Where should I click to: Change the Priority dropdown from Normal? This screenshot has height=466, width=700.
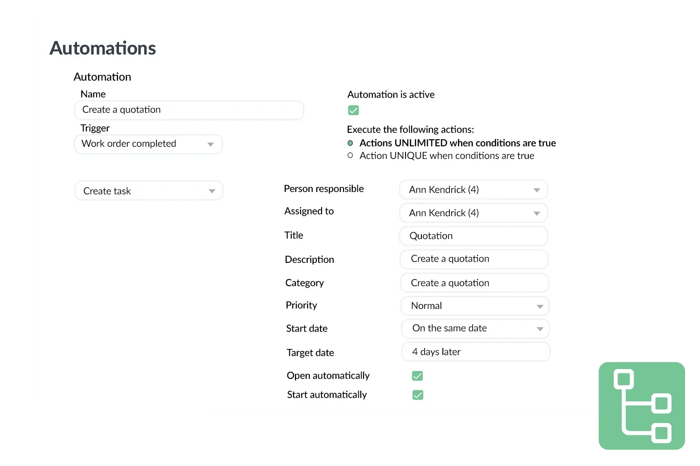474,306
